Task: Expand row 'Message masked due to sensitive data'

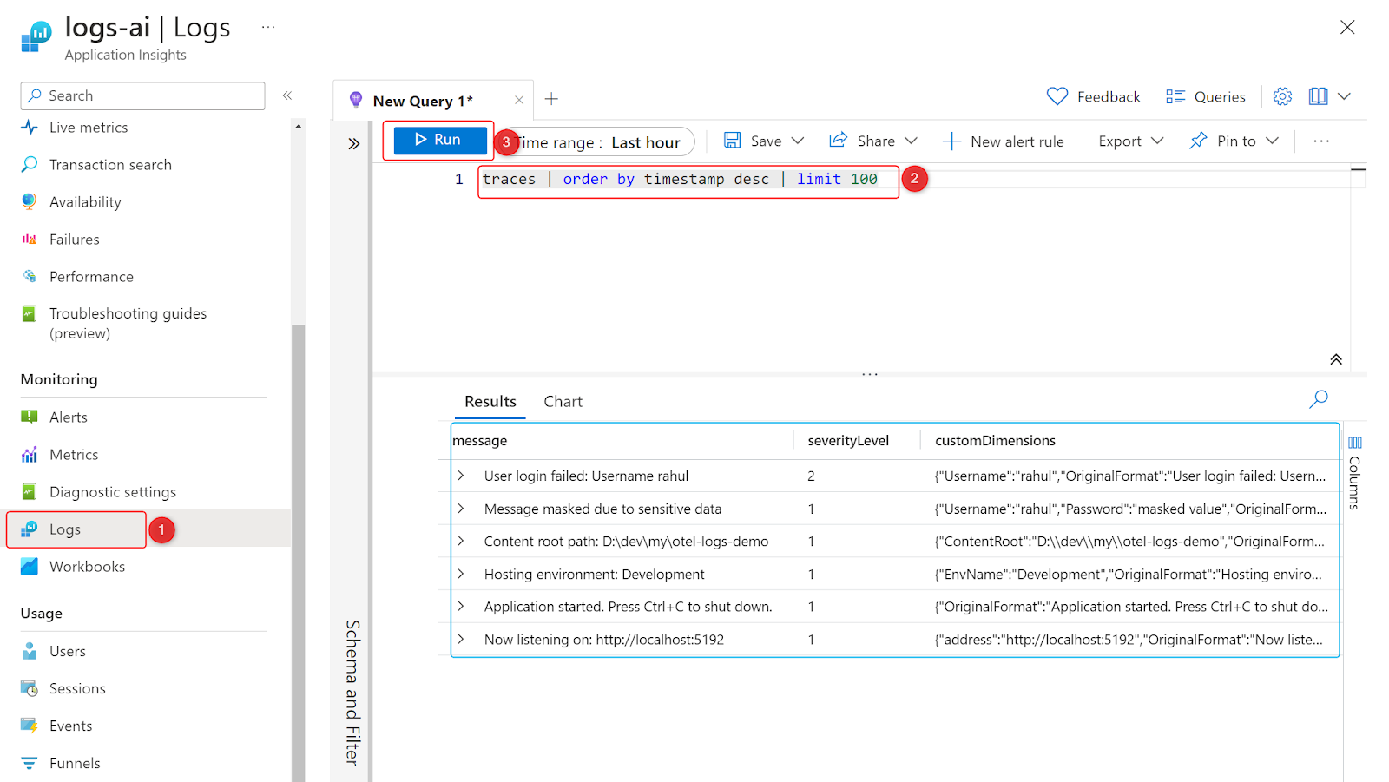Action: (x=461, y=509)
